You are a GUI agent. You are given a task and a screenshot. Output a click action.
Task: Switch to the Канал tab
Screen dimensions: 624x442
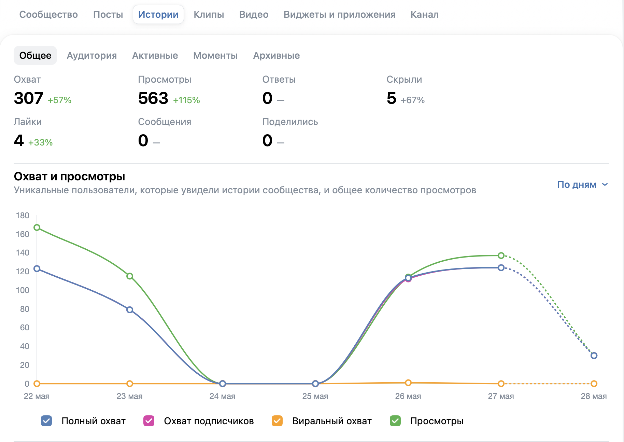click(425, 14)
